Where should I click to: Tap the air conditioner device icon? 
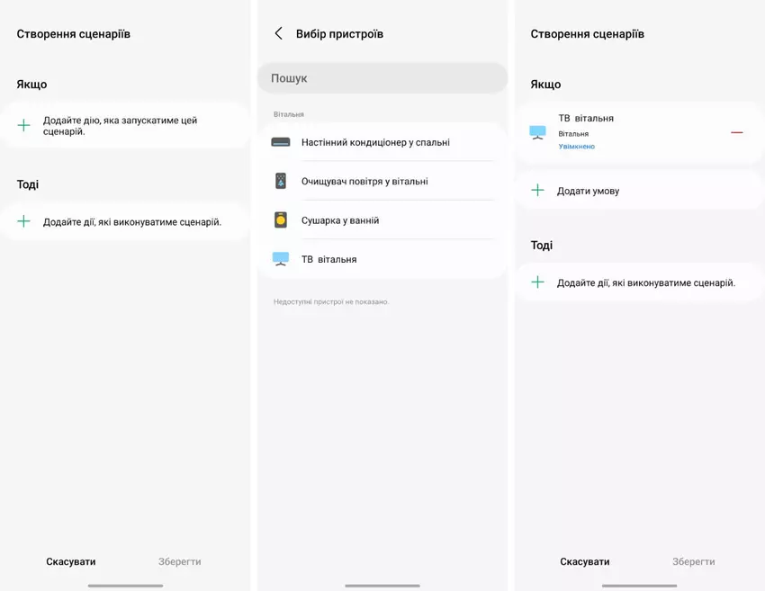pos(281,142)
